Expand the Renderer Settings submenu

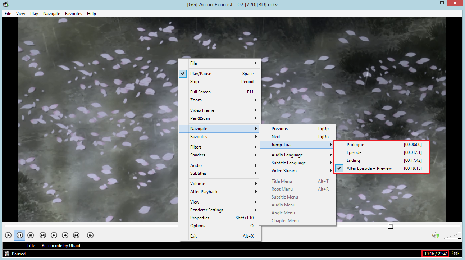(220, 210)
